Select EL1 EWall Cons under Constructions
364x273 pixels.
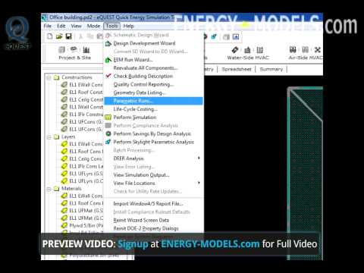tap(86, 85)
